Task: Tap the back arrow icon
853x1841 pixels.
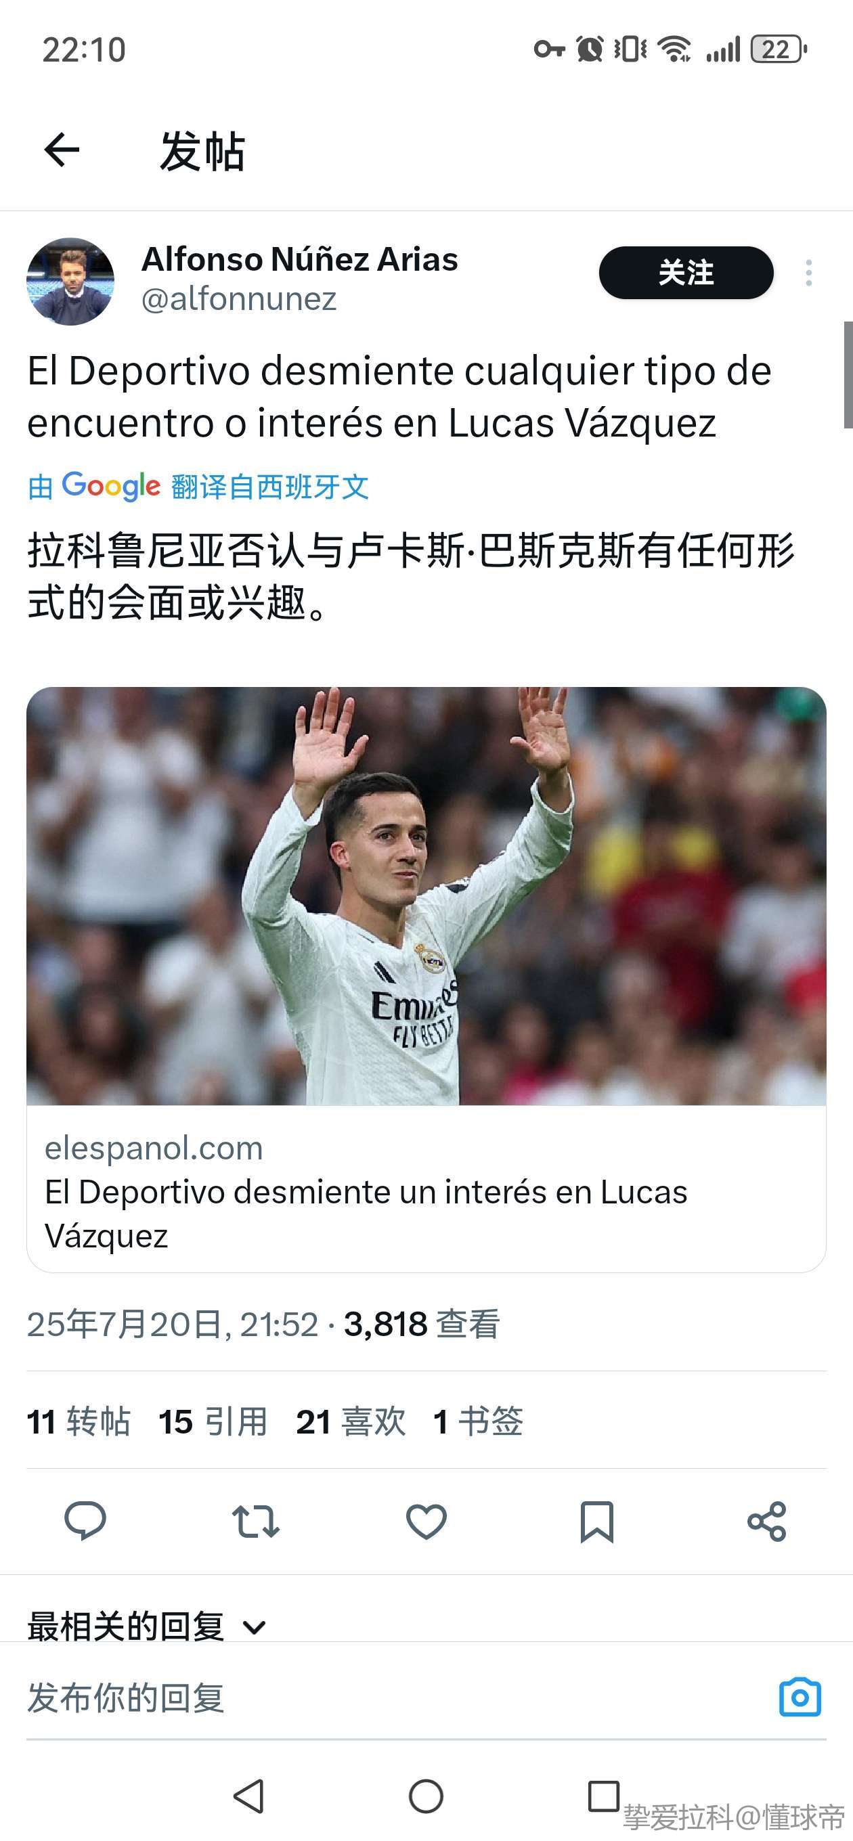Action: tap(62, 150)
